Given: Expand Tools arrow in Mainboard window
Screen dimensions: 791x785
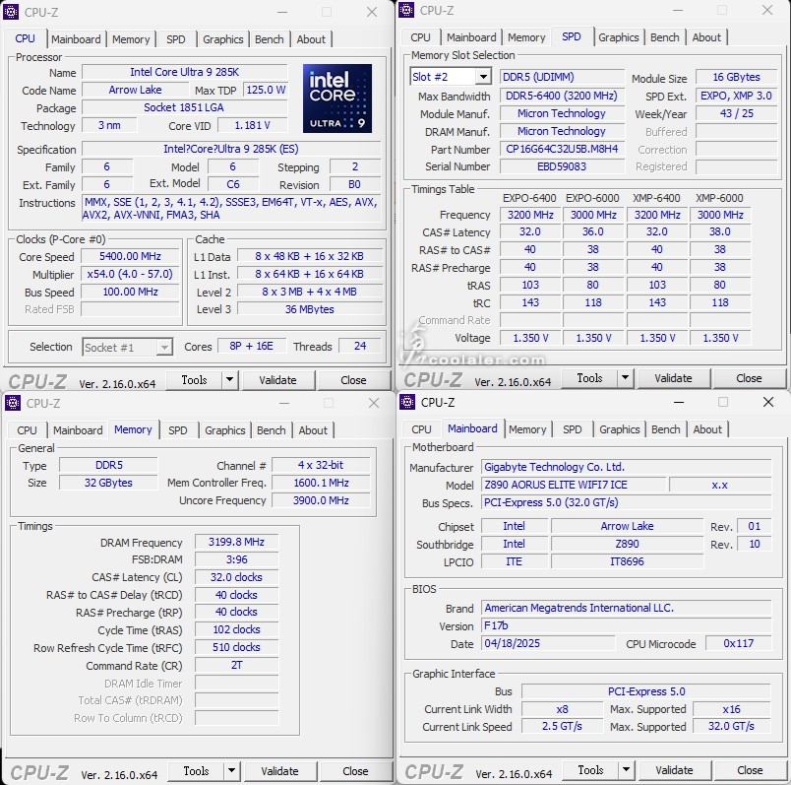Looking at the screenshot, I should pos(626,770).
